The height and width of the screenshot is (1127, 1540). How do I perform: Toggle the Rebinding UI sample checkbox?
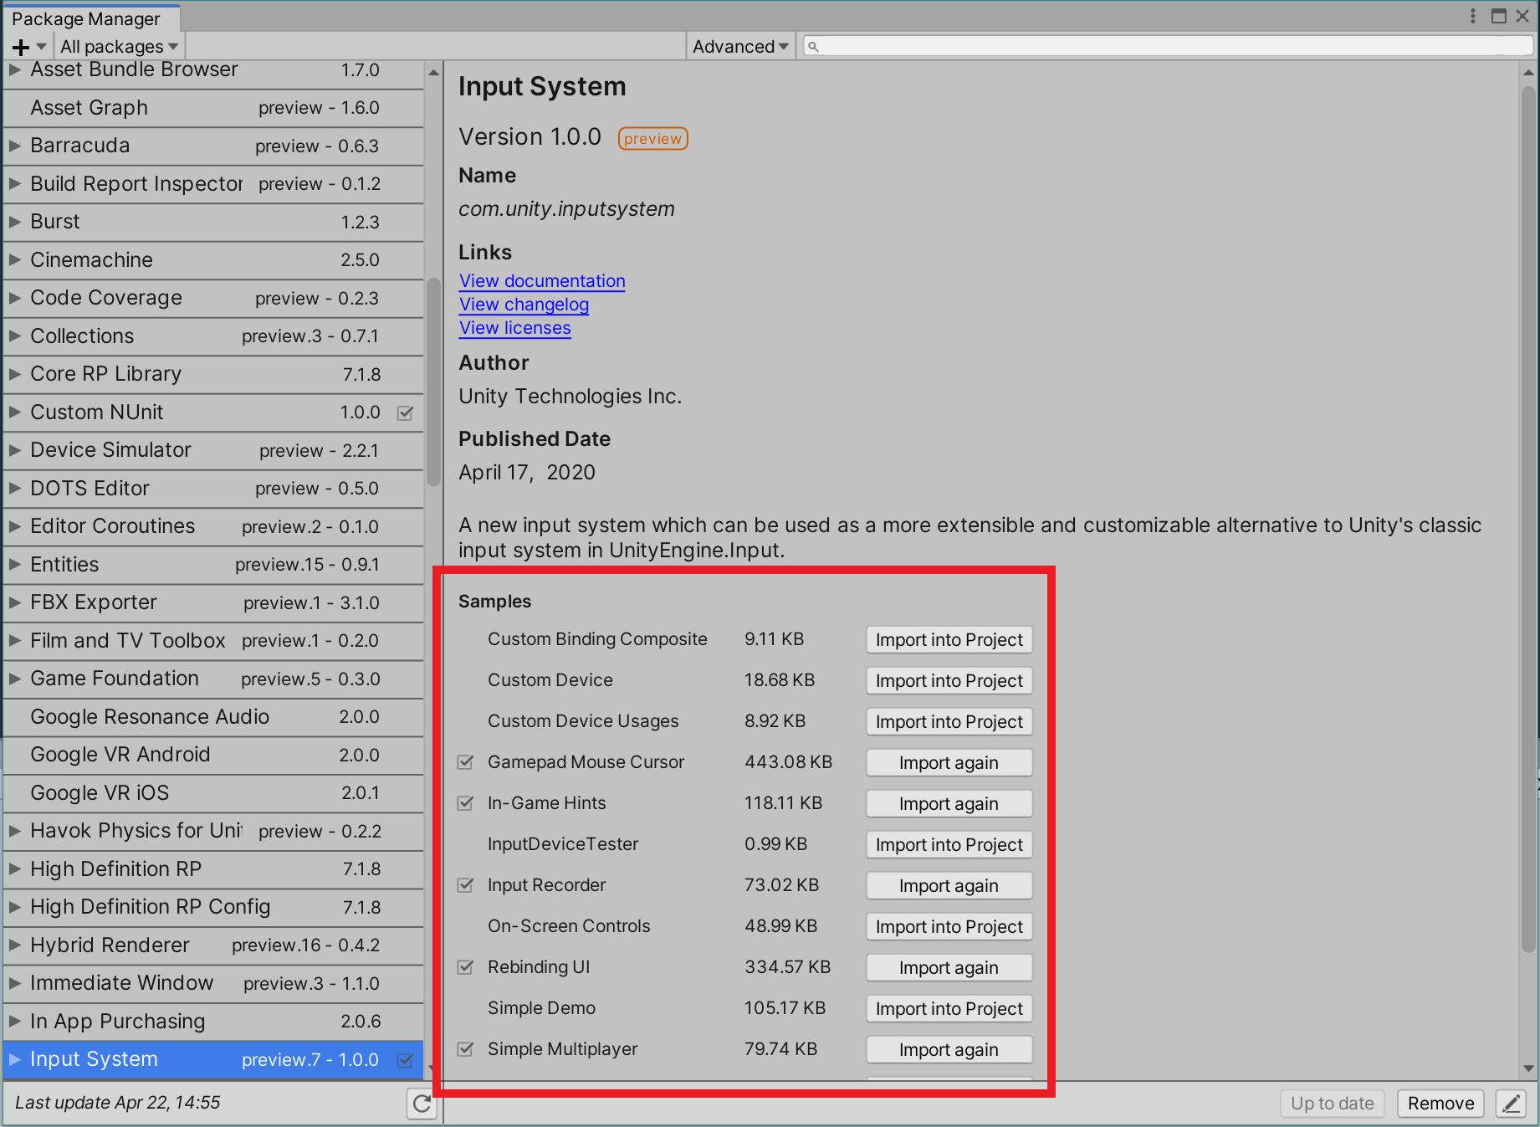tap(466, 967)
